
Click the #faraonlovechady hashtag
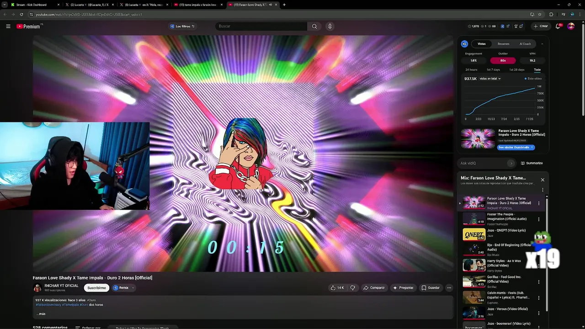(48, 305)
